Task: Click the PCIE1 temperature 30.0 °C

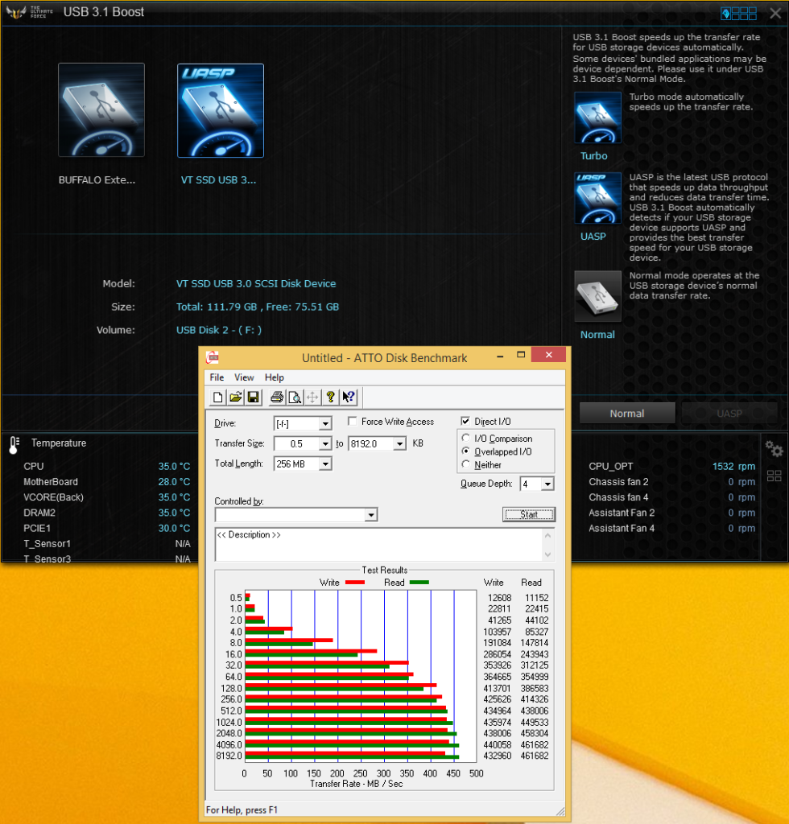Action: pos(174,528)
